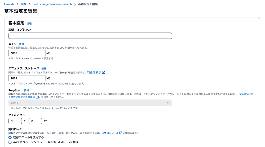Open 情報 link next to エフェメラルストレージ
This screenshot has width=265, height=147.
click(44, 69)
